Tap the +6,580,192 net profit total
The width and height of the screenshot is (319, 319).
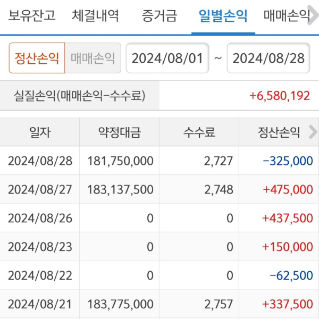[x=280, y=96]
